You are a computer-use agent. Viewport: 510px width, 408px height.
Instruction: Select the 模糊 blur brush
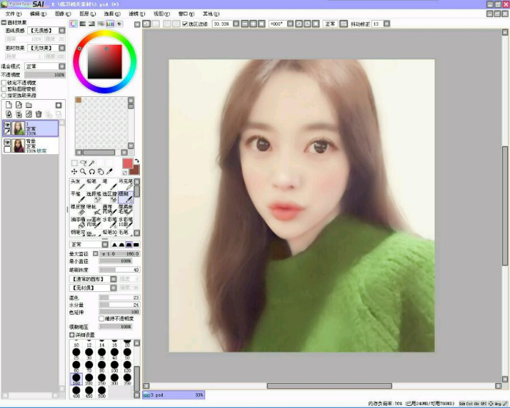click(125, 197)
